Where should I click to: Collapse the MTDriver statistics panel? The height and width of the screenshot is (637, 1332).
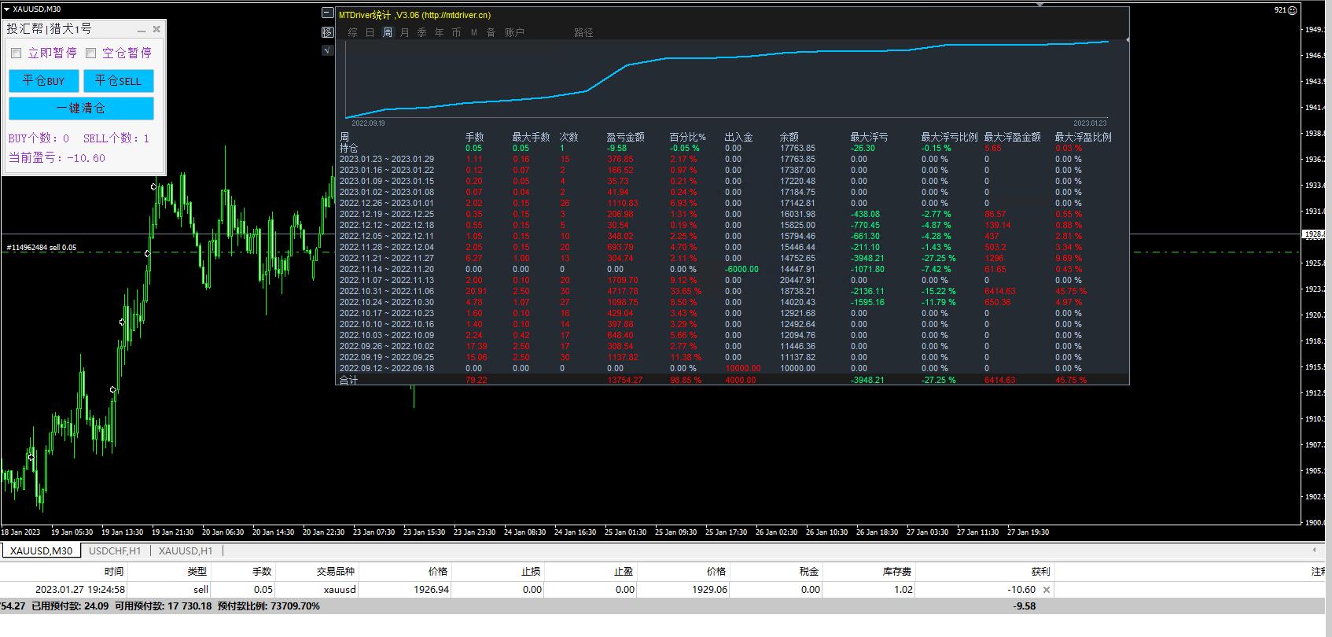point(328,13)
